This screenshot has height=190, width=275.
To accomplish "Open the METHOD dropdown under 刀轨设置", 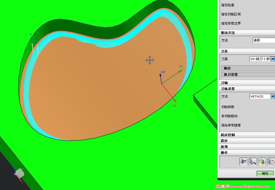I will [273, 96].
